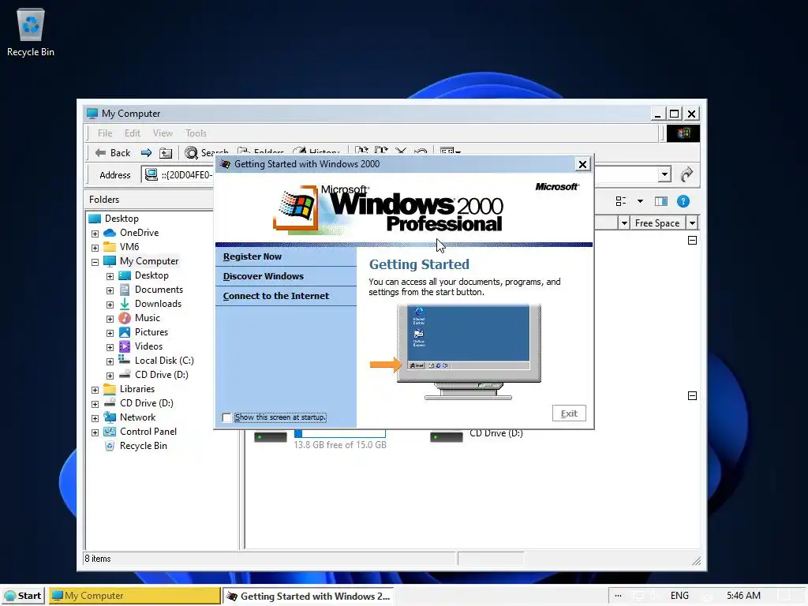The image size is (808, 606).
Task: Select Control Panel in folder tree
Action: tap(148, 432)
